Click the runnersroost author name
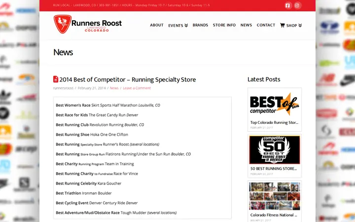The width and height of the screenshot is (355, 222). tap(63, 88)
